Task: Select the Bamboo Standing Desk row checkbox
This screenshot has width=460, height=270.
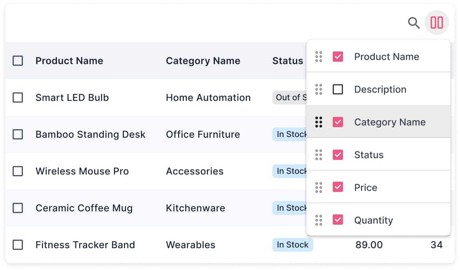Action: pyautogui.click(x=18, y=134)
